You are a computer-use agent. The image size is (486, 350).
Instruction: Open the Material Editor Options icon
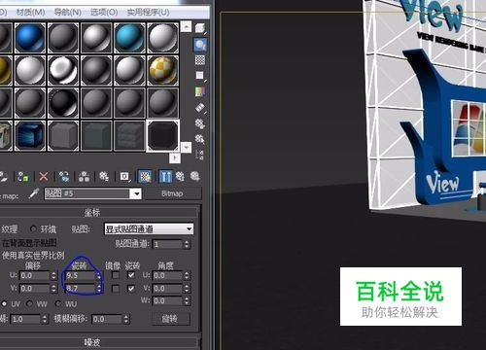click(x=200, y=123)
